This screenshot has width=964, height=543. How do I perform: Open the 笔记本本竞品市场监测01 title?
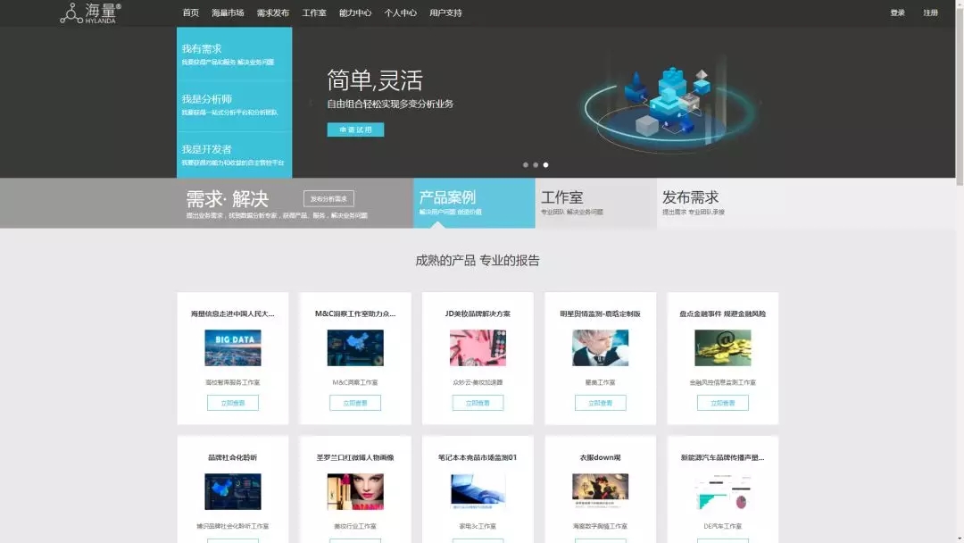pyautogui.click(x=478, y=457)
